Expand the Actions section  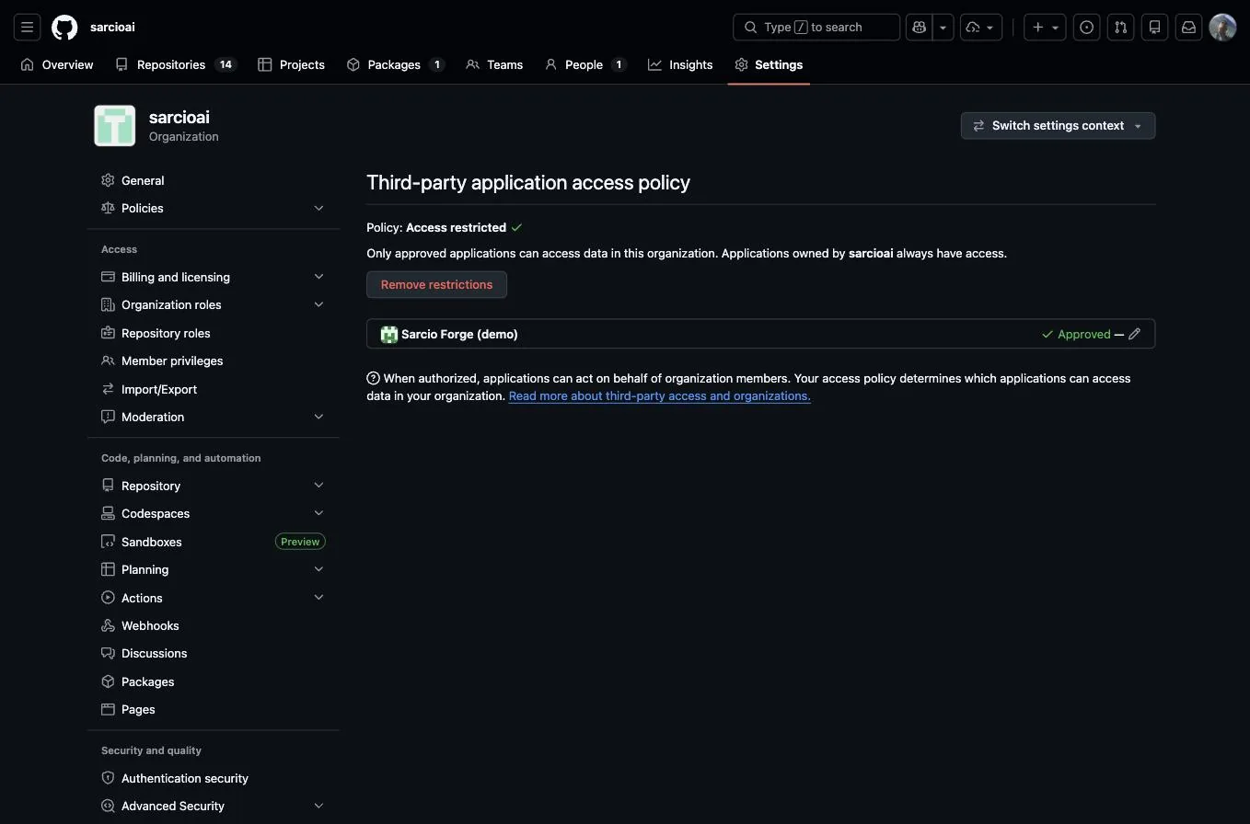pos(213,598)
